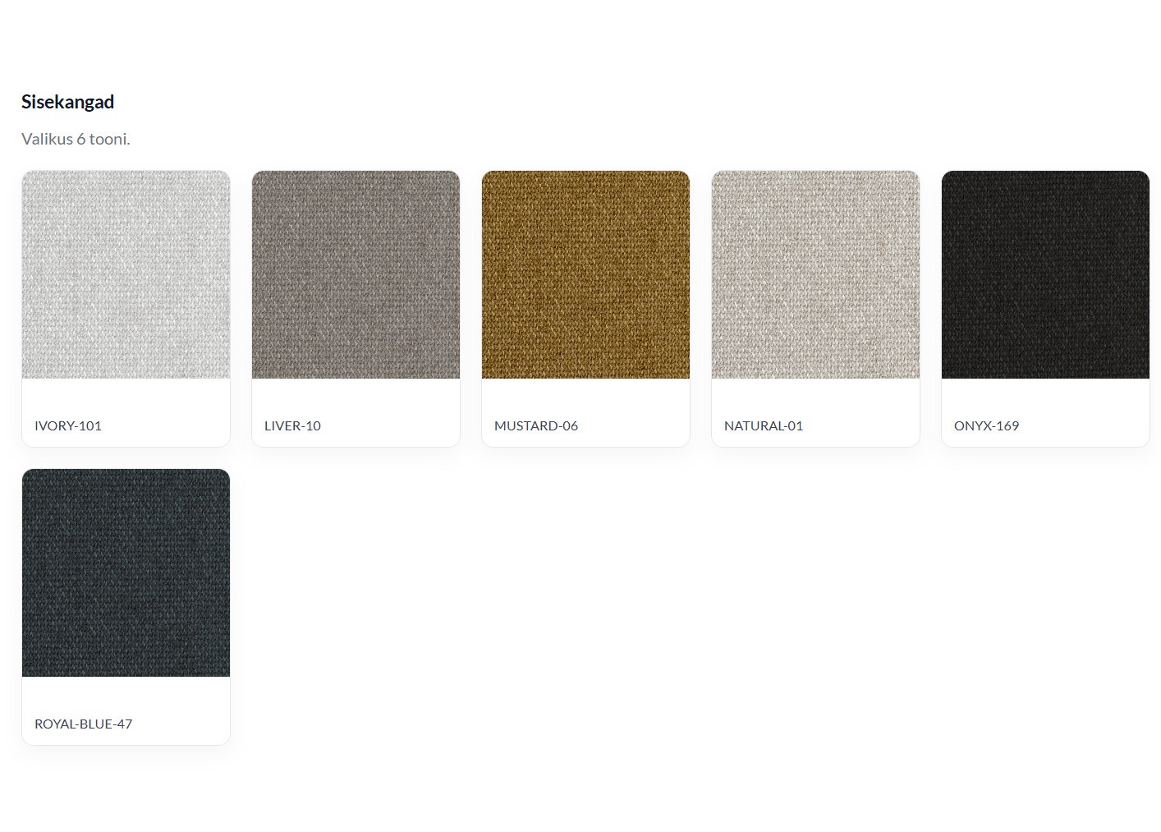The image size is (1161, 832).
Task: Choose the ONYX-169 black fabric swatch
Action: pyautogui.click(x=1045, y=274)
